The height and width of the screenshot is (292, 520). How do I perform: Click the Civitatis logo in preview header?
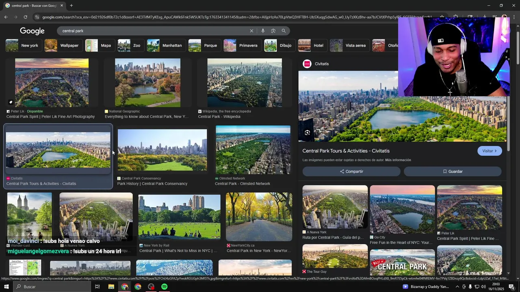coord(307,64)
